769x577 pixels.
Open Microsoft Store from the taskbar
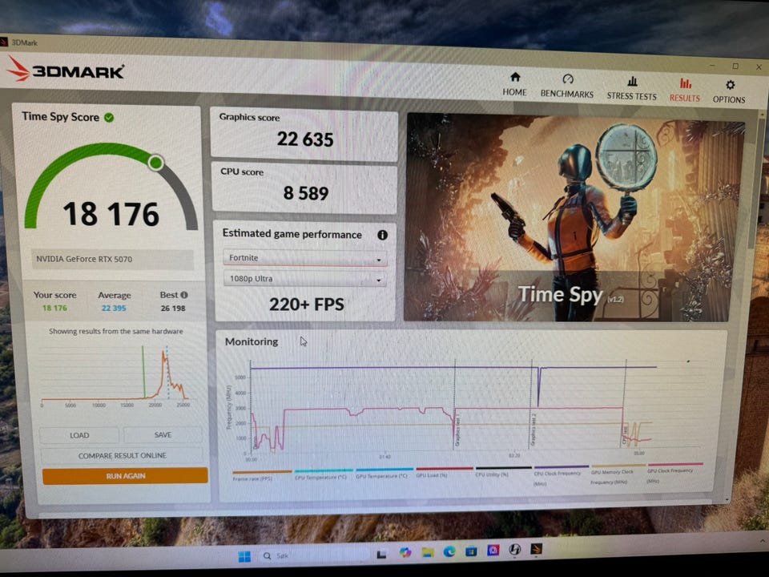coord(471,551)
